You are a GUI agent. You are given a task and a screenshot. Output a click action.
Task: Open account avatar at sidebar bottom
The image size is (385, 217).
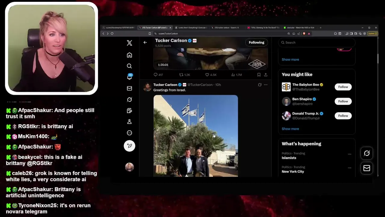(129, 167)
